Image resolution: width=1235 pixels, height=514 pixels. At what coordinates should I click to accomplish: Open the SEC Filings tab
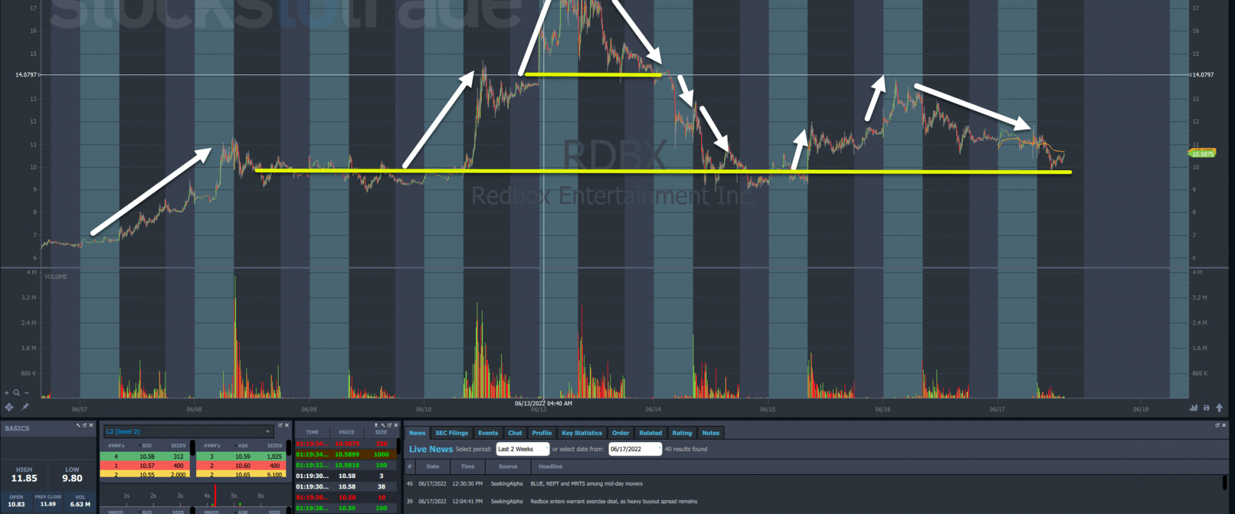coord(452,433)
